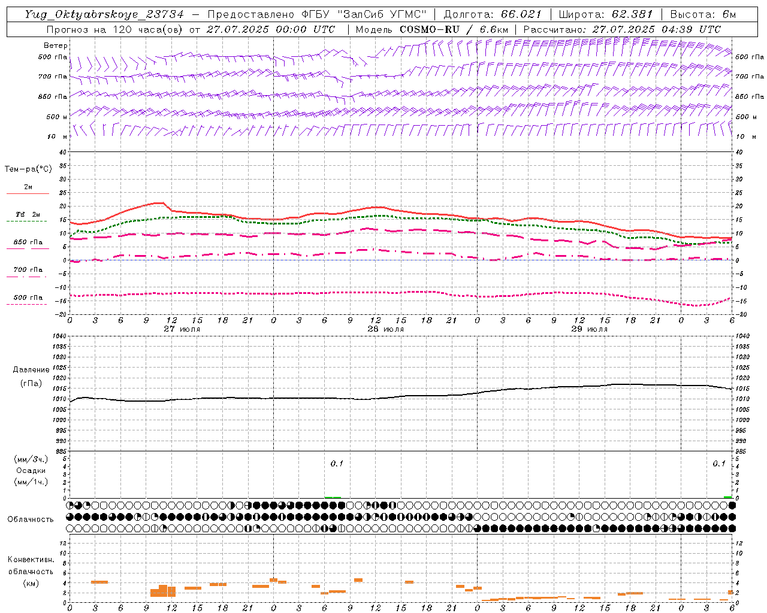Click the '500 гПа' temperature legend label
The image size is (767, 613).
pos(28,298)
